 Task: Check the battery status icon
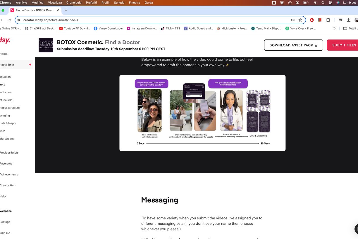coord(306,3)
